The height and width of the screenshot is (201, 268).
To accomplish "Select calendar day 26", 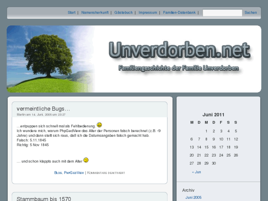I will point(236,155).
